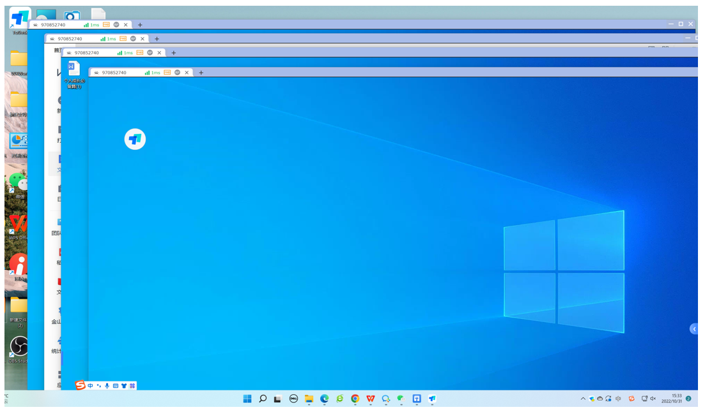Image resolution: width=705 pixels, height=412 pixels.
Task: Open the Dell app on the taskbar
Action: [x=293, y=399]
